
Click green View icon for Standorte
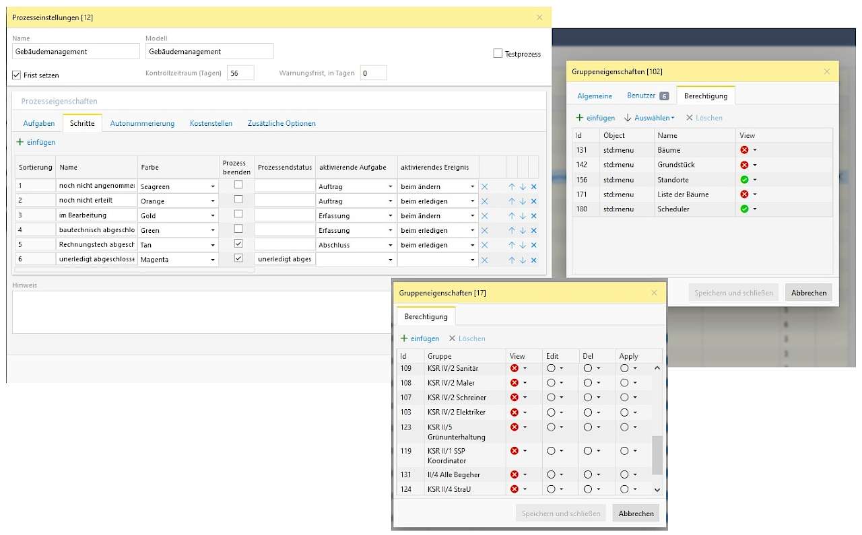pos(744,180)
